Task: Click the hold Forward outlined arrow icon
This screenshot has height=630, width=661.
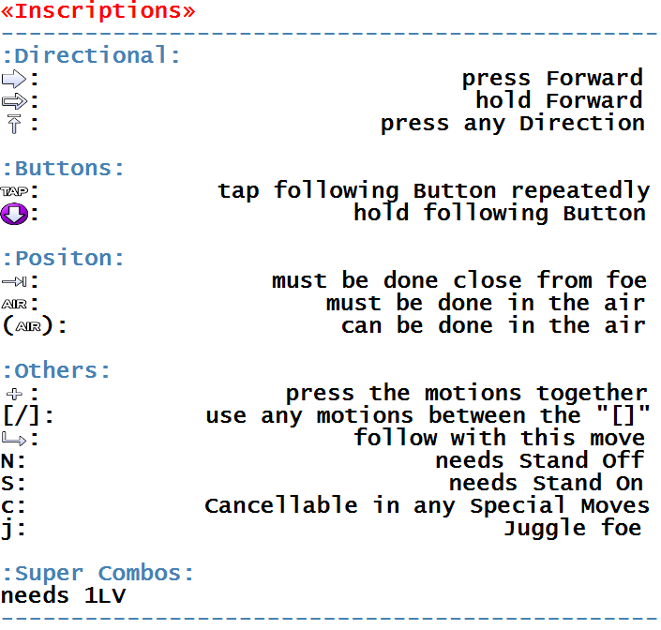Action: point(14,101)
